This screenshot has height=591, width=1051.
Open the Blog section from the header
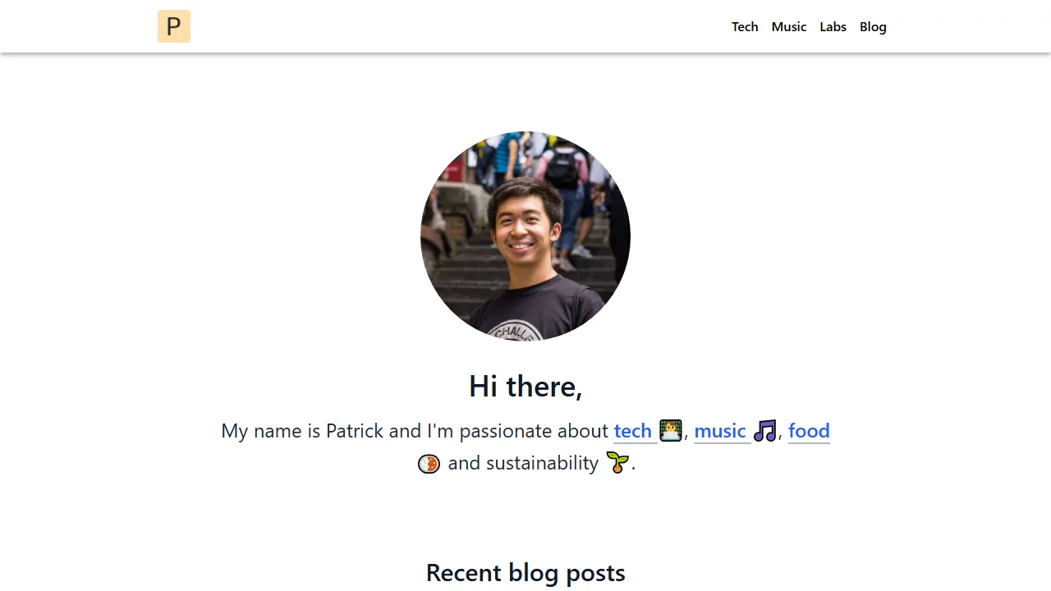[x=873, y=26]
